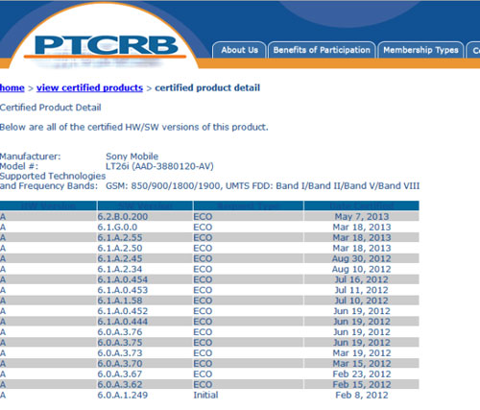Click the Sony Mobile manufacturer text
The image size is (480, 410).
tap(132, 157)
